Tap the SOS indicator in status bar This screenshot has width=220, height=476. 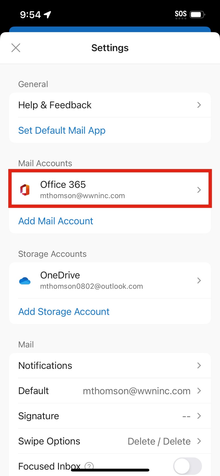click(x=181, y=15)
